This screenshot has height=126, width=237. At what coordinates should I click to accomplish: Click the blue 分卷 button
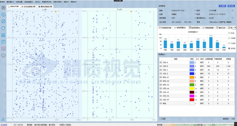(231, 5)
